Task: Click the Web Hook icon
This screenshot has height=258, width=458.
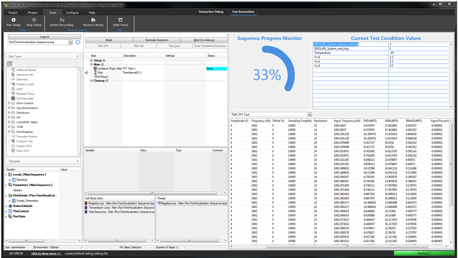Action: [120, 20]
